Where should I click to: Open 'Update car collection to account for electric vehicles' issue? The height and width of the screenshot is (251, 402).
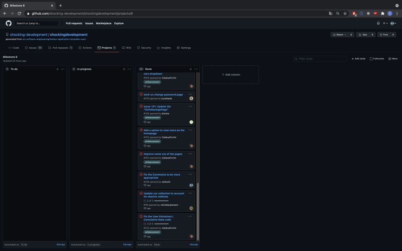click(164, 195)
